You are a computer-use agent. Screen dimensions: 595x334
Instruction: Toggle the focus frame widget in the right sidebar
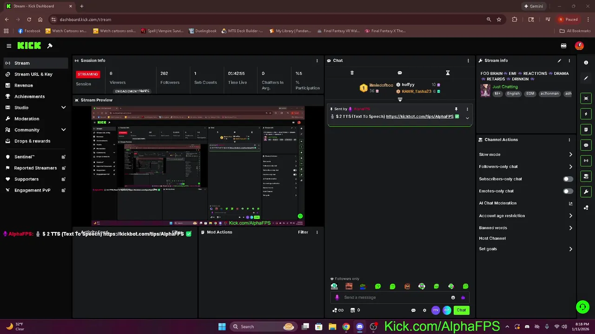pyautogui.click(x=586, y=98)
